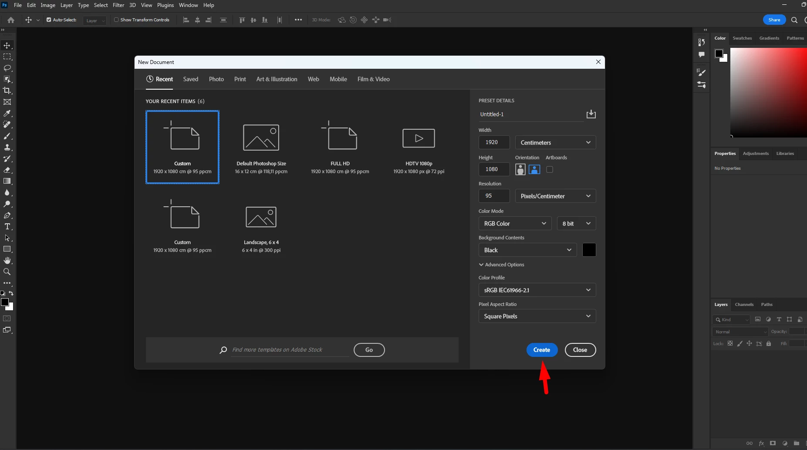The image size is (807, 450).
Task: Pick a color in the Color panel field
Action: pos(768,93)
